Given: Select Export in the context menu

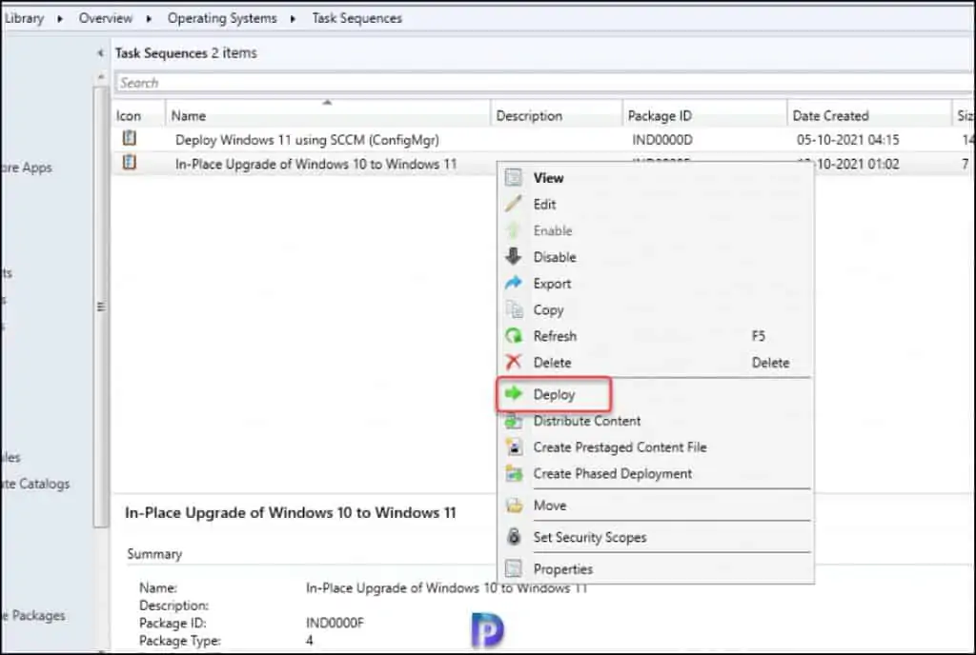Looking at the screenshot, I should tap(656, 284).
